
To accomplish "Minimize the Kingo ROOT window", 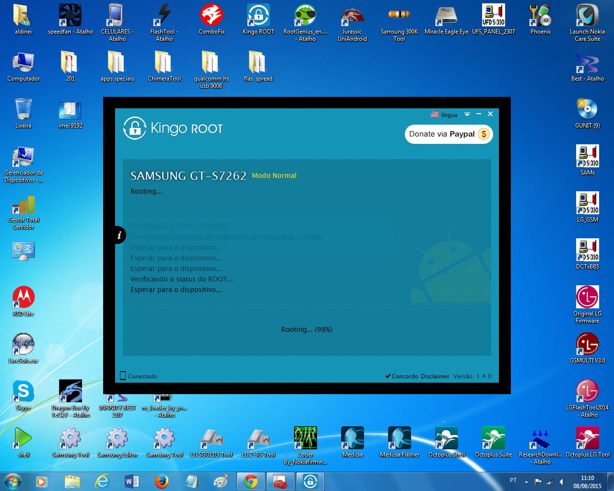I will tap(479, 114).
